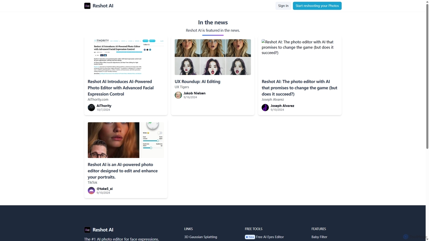The height and width of the screenshot is (241, 429).
Task: Open the Baby Filter feature link
Action: (x=319, y=237)
